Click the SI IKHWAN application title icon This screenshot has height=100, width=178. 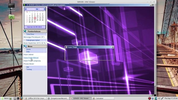click(x=24, y=5)
